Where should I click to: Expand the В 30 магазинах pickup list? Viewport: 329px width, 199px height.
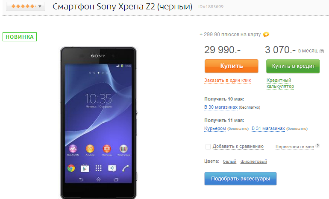(x=221, y=107)
